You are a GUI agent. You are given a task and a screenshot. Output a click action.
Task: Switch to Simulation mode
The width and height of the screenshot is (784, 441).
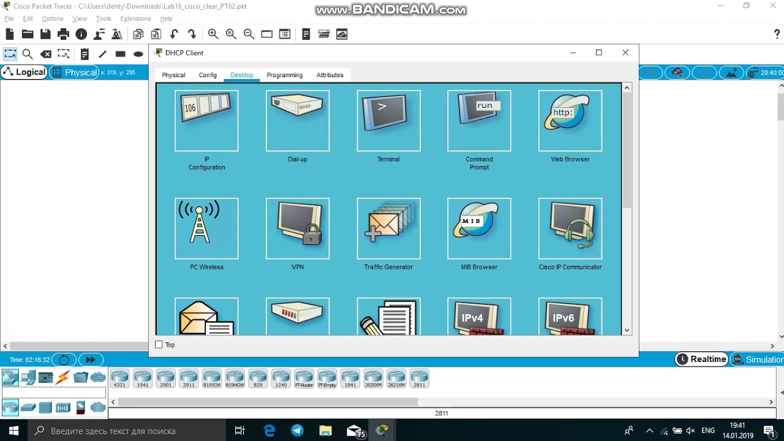[x=757, y=360]
